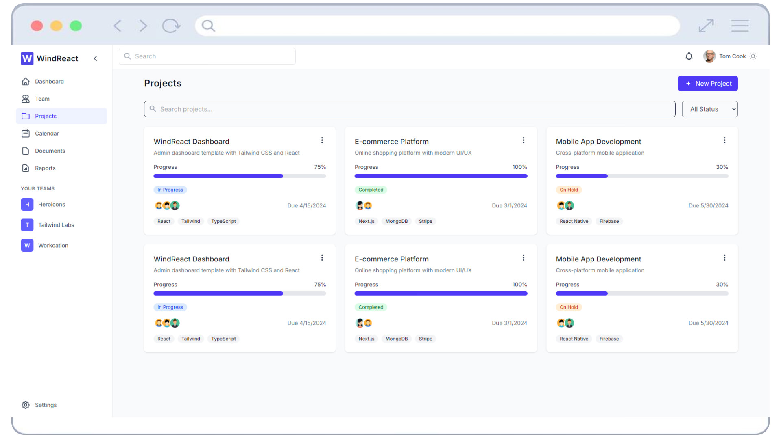Viewport: 781px width, 438px height.
Task: Focus the top Search field
Action: [x=207, y=56]
